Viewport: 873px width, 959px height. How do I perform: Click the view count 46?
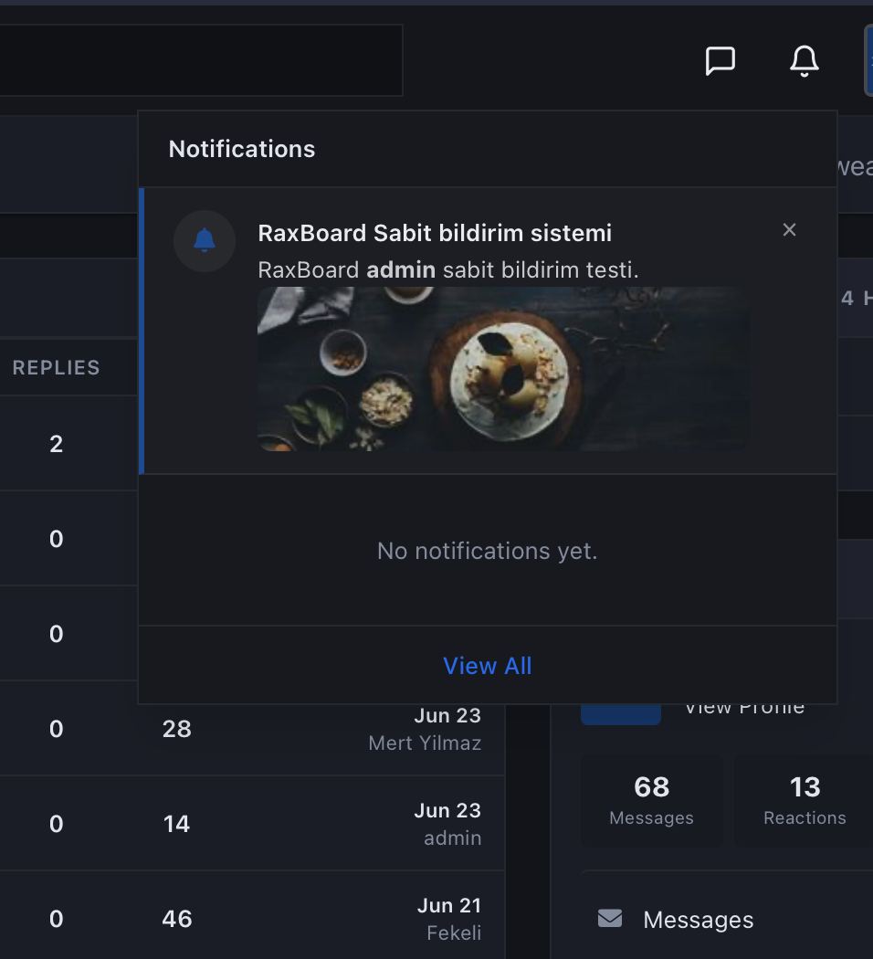pyautogui.click(x=176, y=919)
